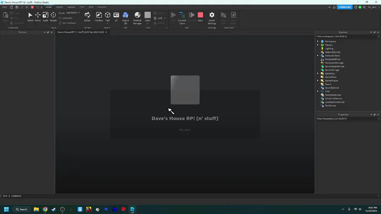The image size is (381, 214).
Task: Click the blue Collaborate button
Action: coord(345,7)
